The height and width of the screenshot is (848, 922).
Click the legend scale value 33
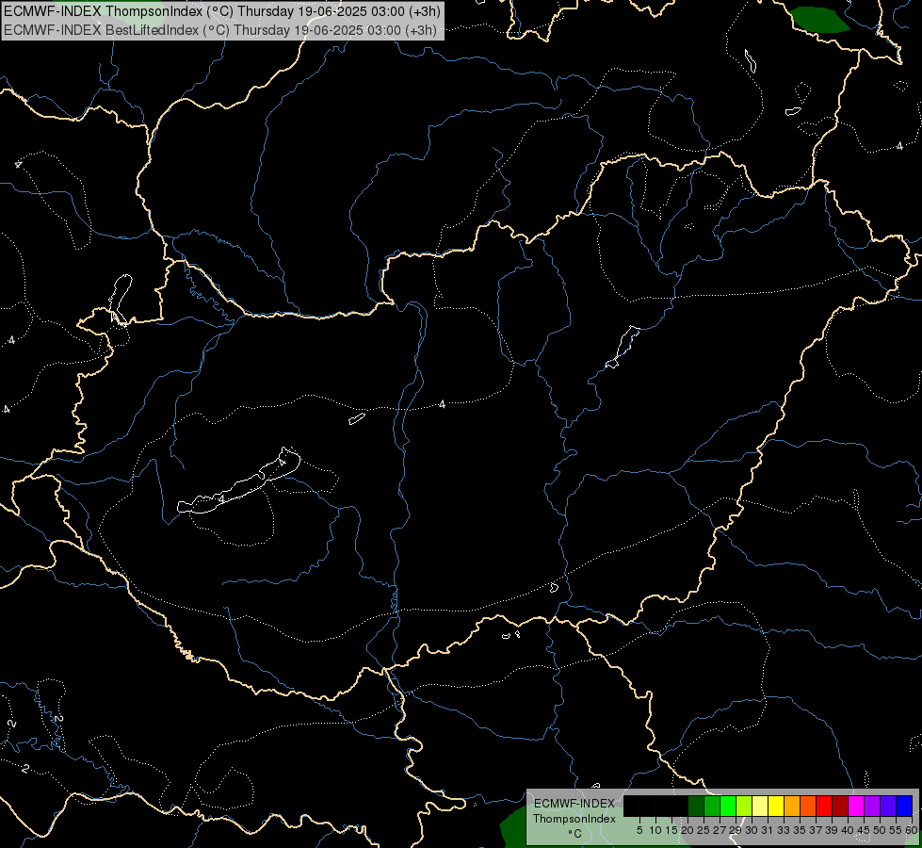coord(784,830)
